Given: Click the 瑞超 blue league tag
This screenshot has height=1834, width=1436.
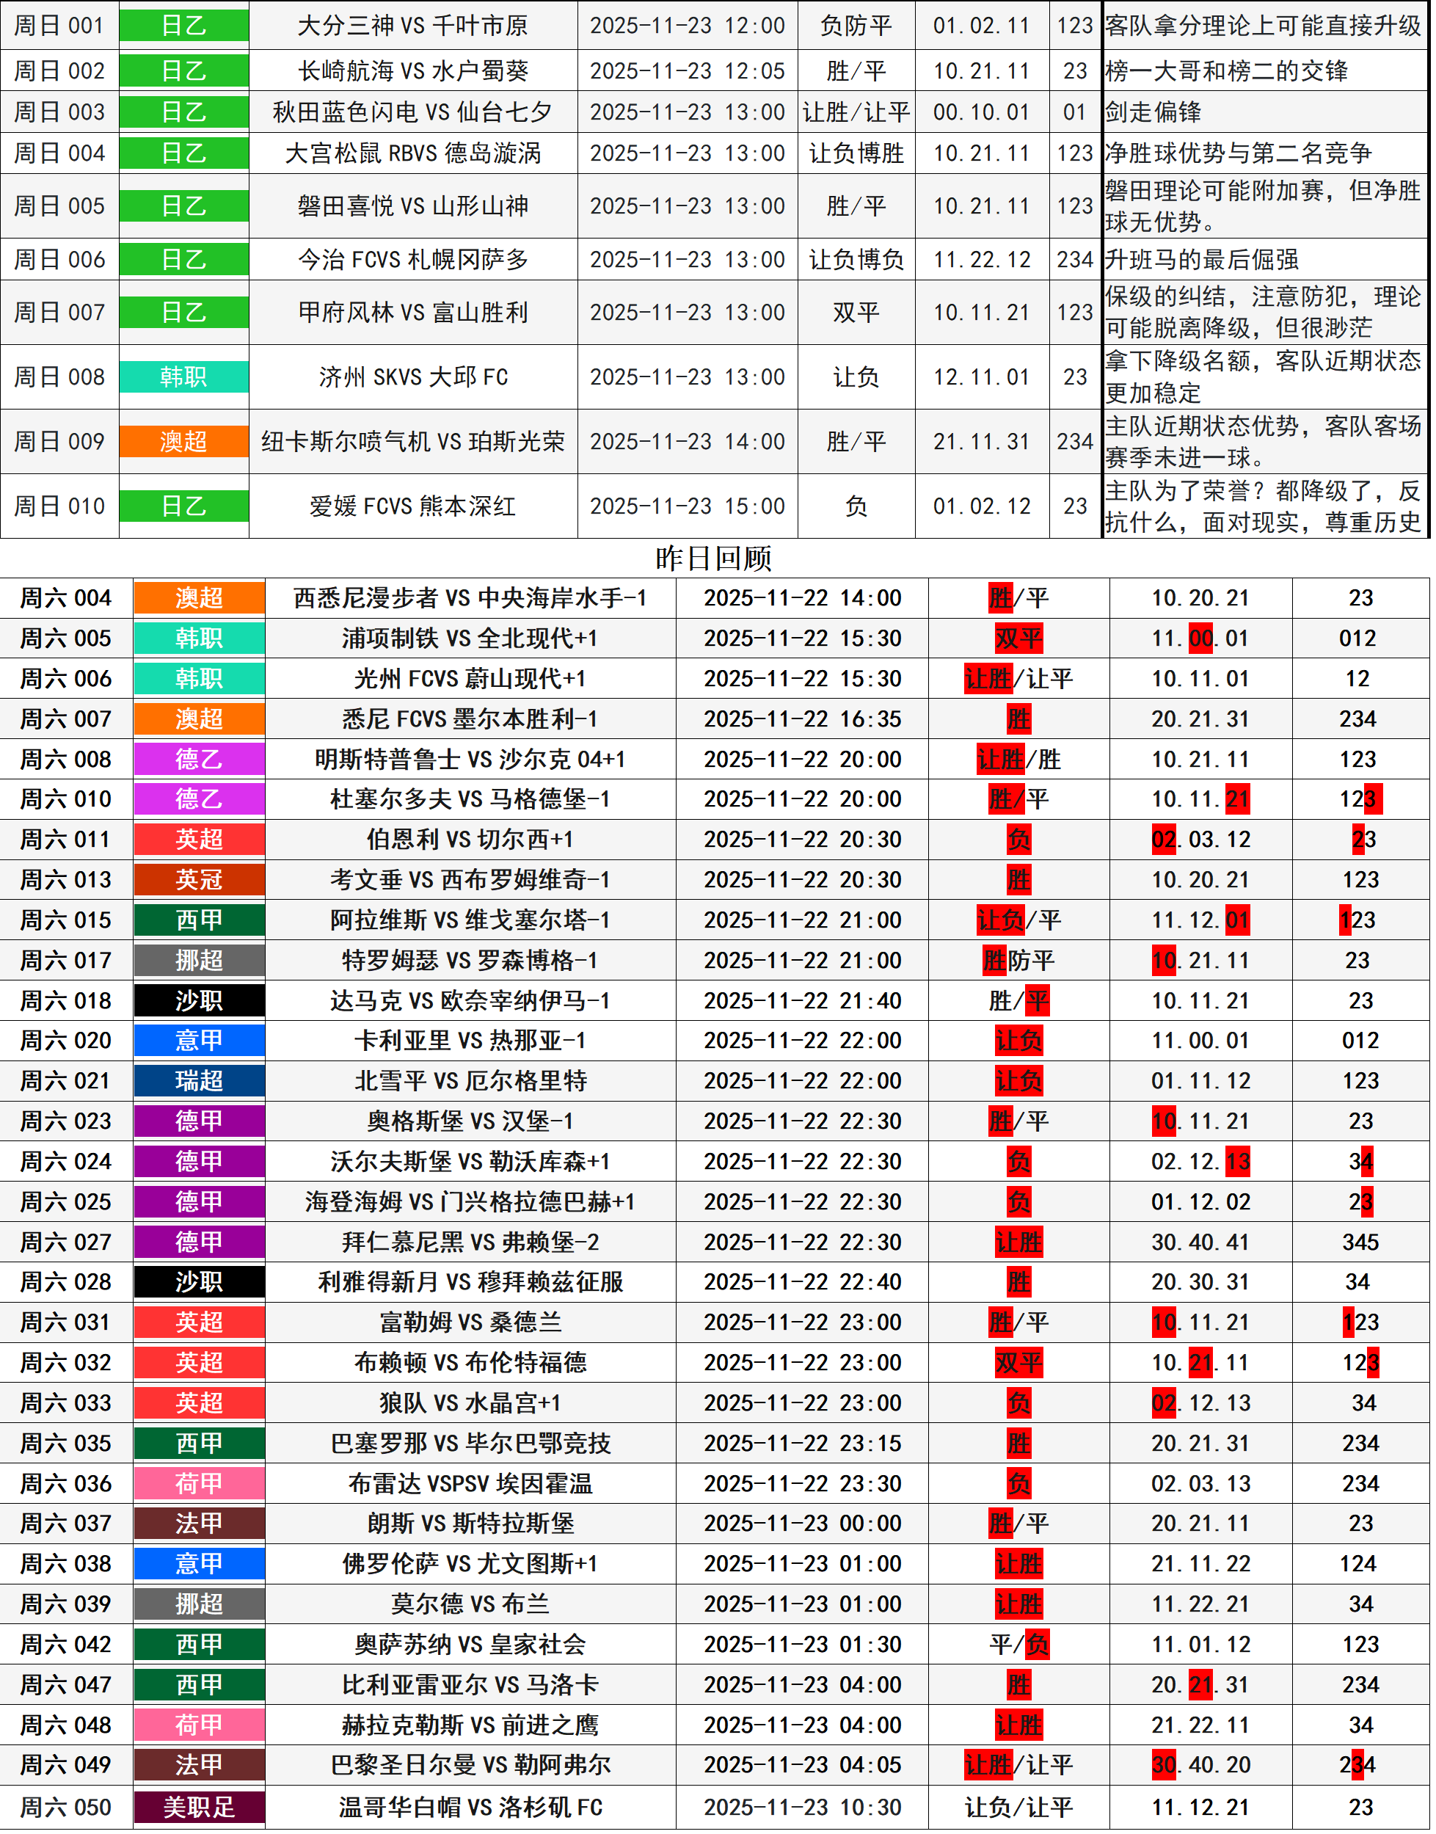Looking at the screenshot, I should [x=200, y=1082].
